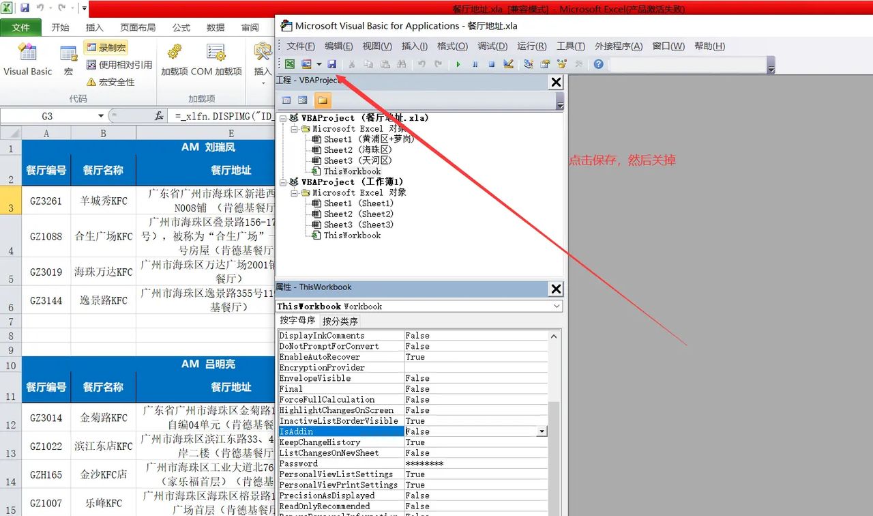The width and height of the screenshot is (873, 516).
Task: Open 宏安全性 macro security settings
Action: click(110, 82)
